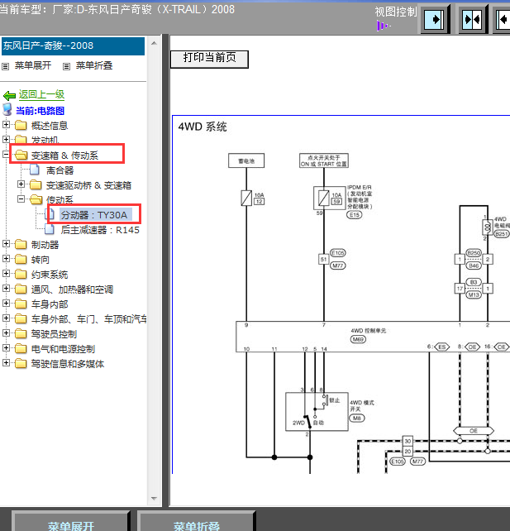Click folder icon of 电气和电源控制

coord(21,349)
